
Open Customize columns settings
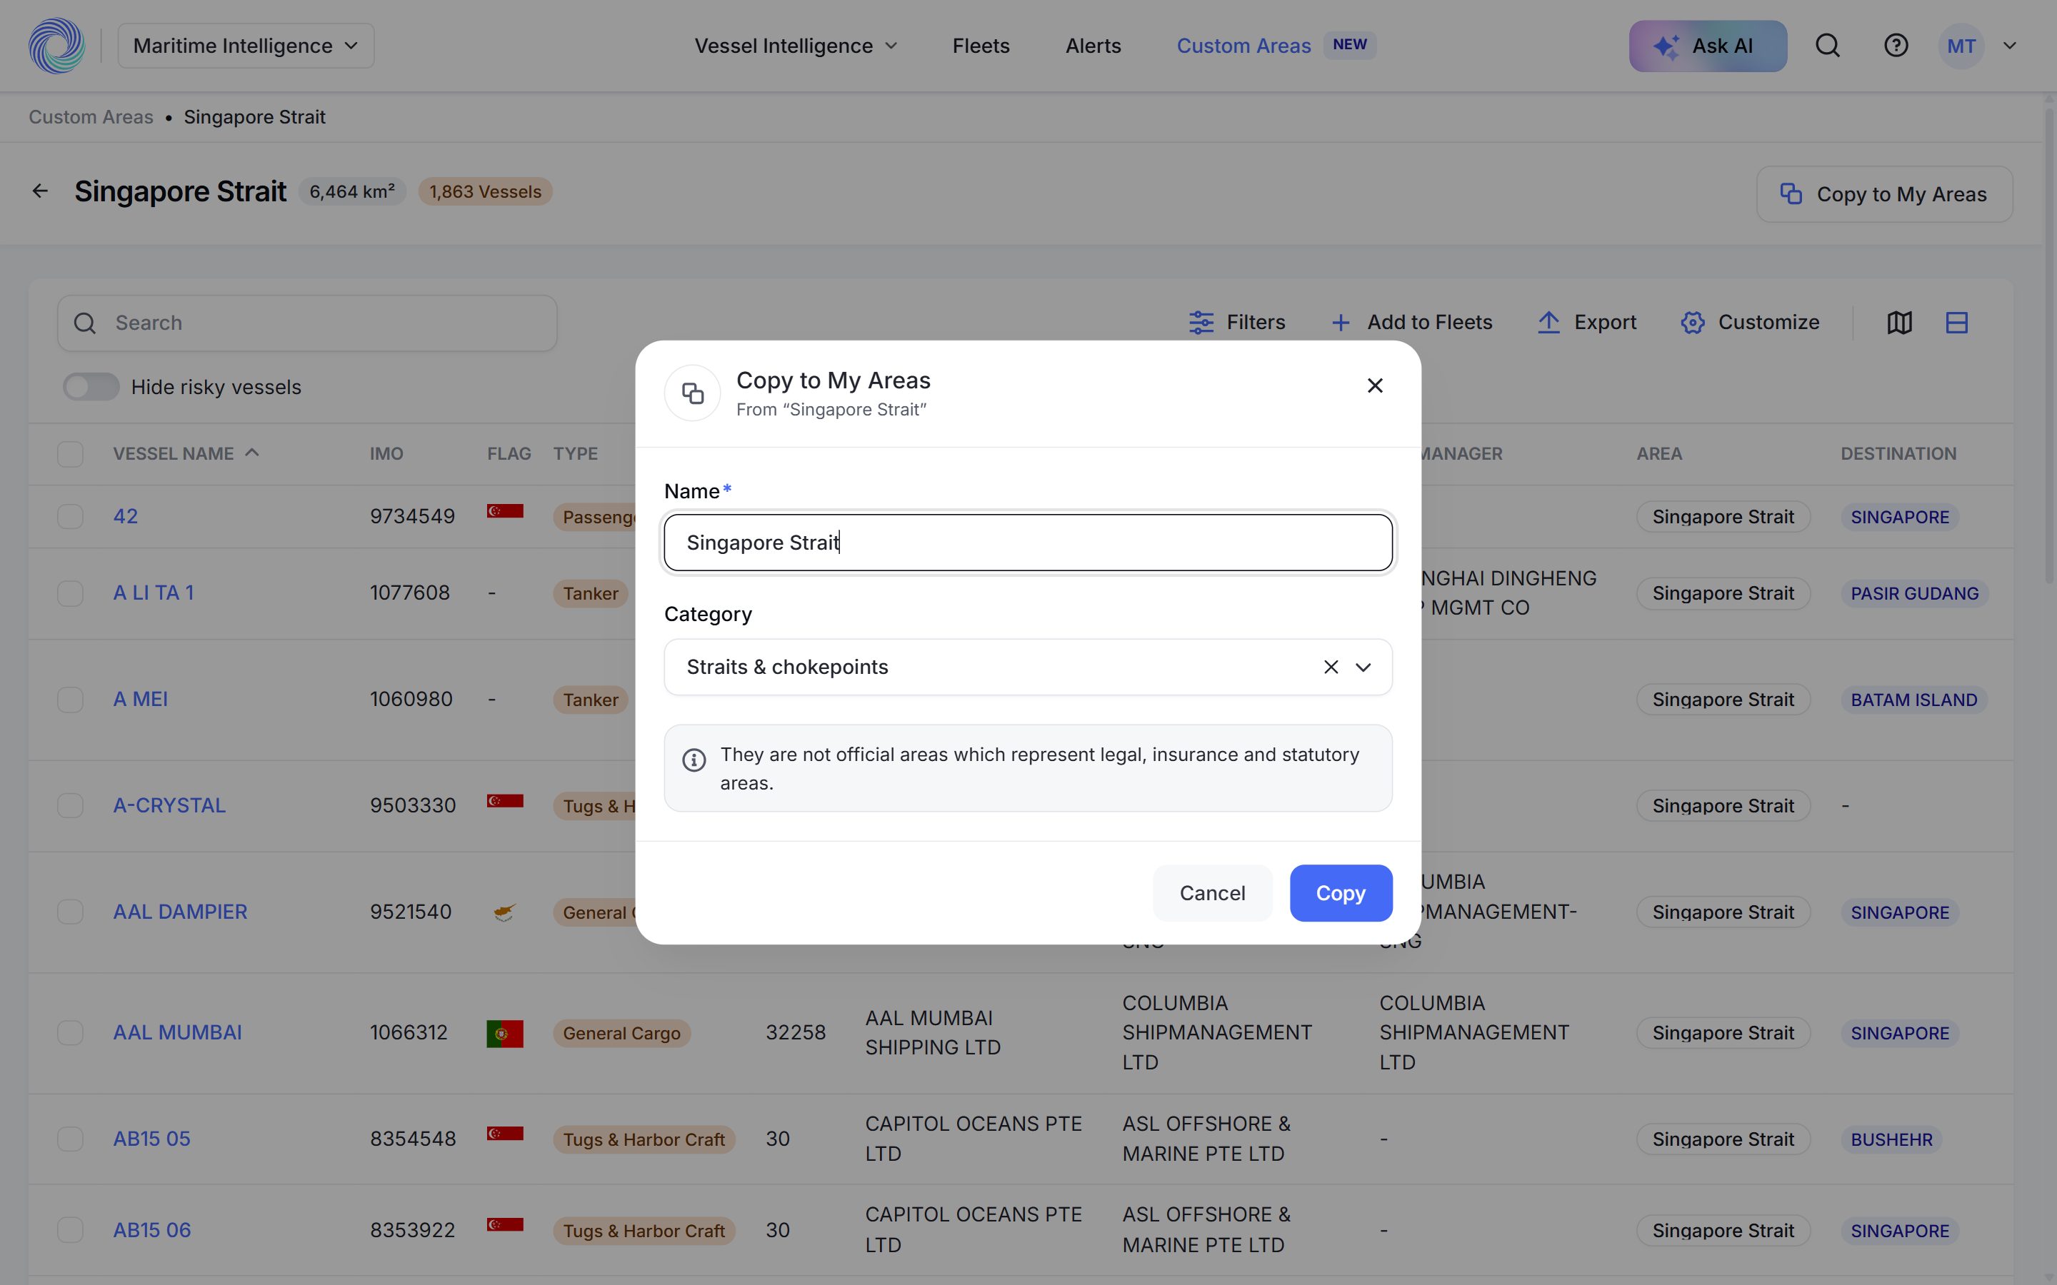pos(1750,323)
